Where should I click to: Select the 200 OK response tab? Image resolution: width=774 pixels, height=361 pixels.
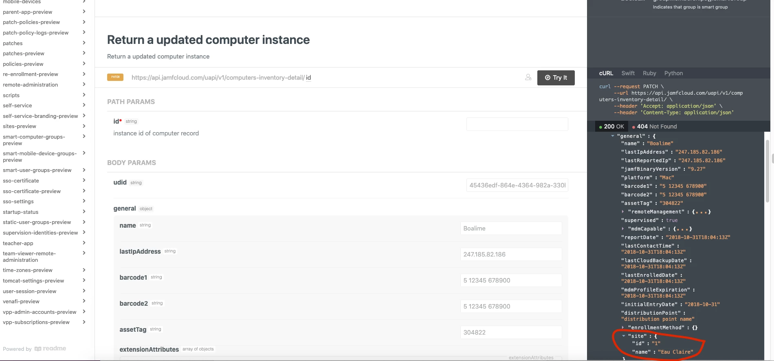pos(611,126)
